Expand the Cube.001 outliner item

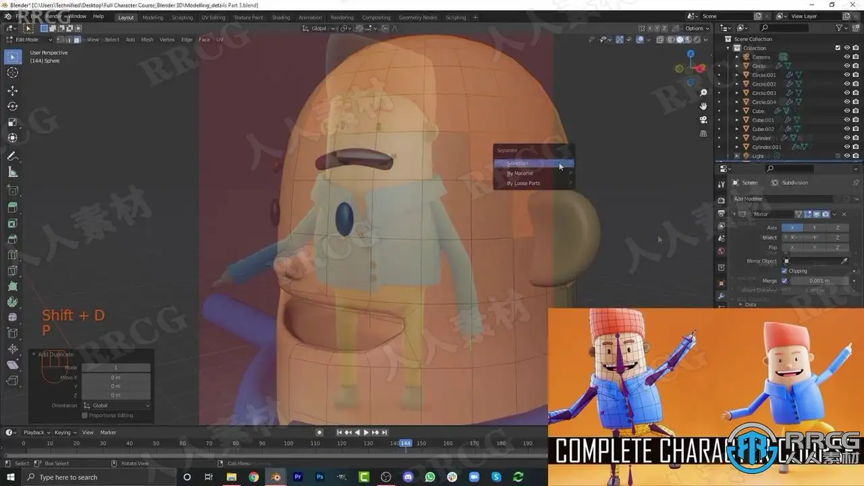pos(737,119)
